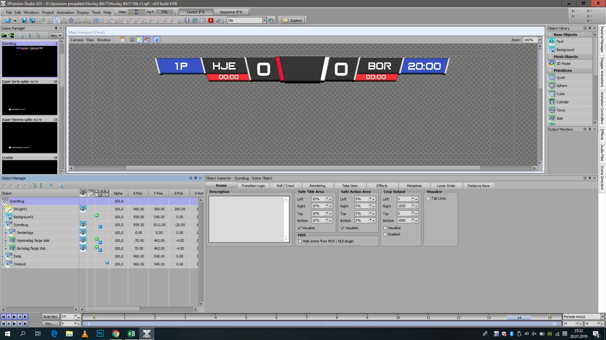Screen dimensions: 606x340
Task: Select Super borte spiller scene thumbnail
Action: 29,99
